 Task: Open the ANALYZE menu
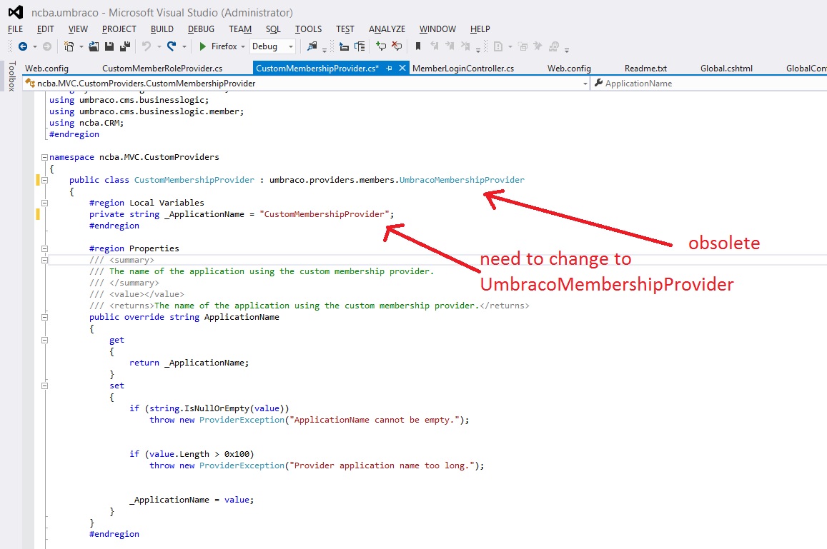pos(387,29)
